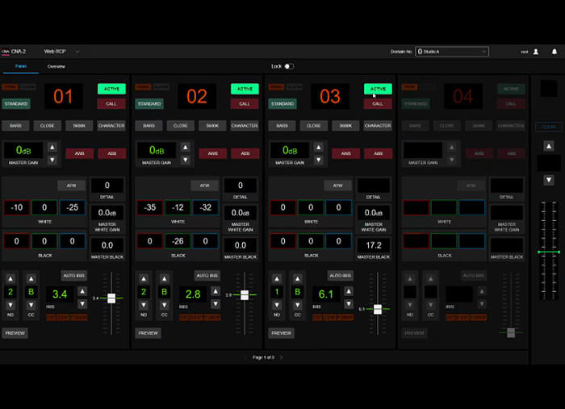Toggle 5600K on camera 02

pyautogui.click(x=212, y=126)
